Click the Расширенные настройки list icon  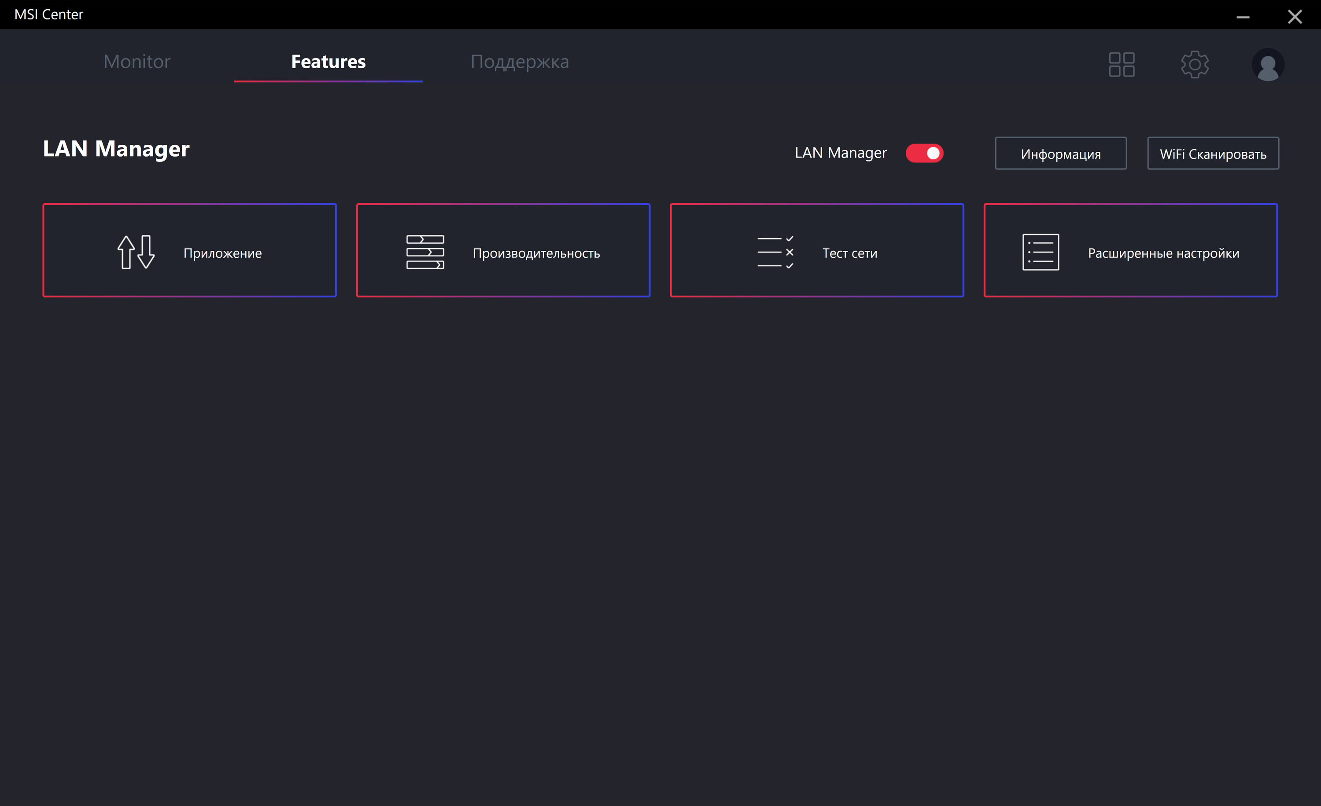point(1041,252)
